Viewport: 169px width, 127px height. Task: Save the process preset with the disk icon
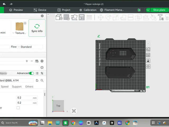point(37,80)
